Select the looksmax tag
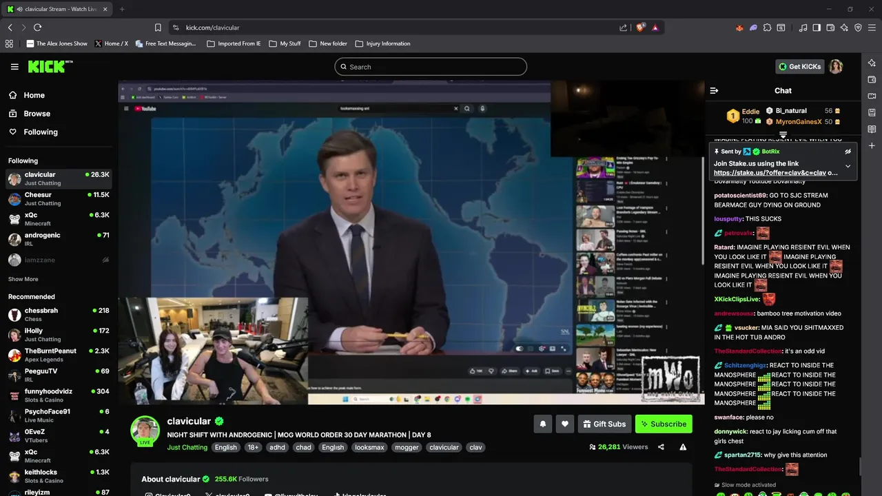The height and width of the screenshot is (496, 882). (x=369, y=447)
